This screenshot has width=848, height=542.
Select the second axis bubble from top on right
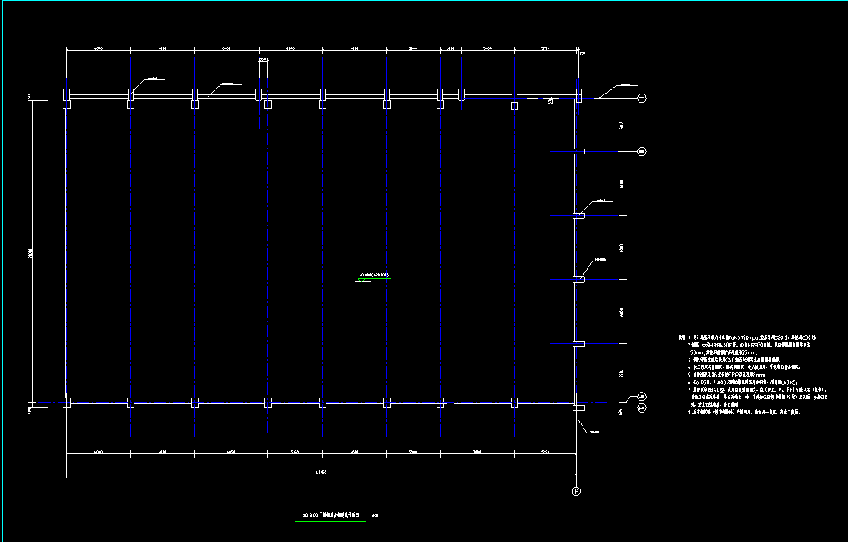[x=642, y=151]
